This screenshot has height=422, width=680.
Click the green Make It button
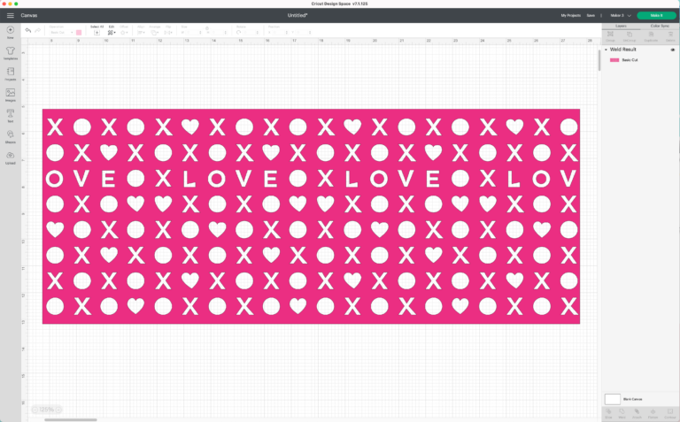click(x=655, y=15)
